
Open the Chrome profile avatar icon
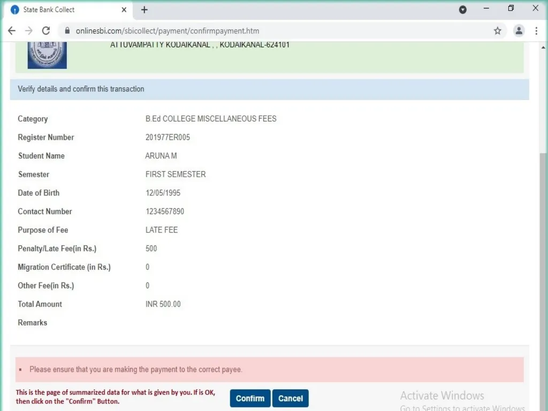pyautogui.click(x=519, y=31)
